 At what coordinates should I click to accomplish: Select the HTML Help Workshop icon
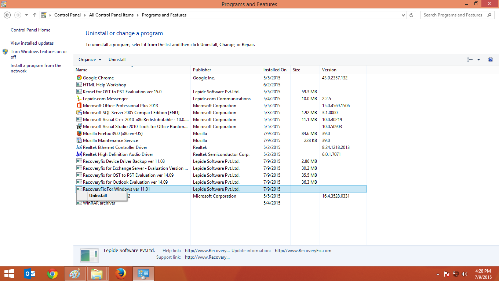79,85
